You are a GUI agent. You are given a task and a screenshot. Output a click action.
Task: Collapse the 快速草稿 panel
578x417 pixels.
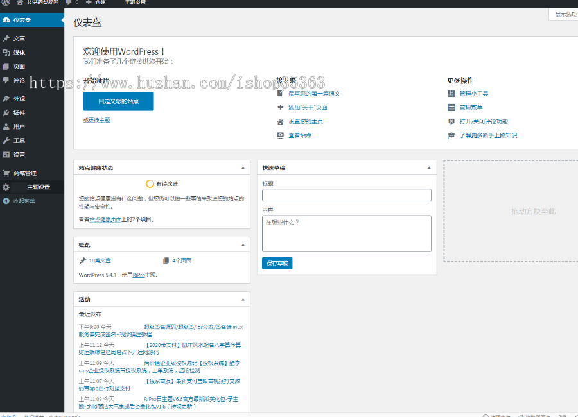click(x=430, y=167)
